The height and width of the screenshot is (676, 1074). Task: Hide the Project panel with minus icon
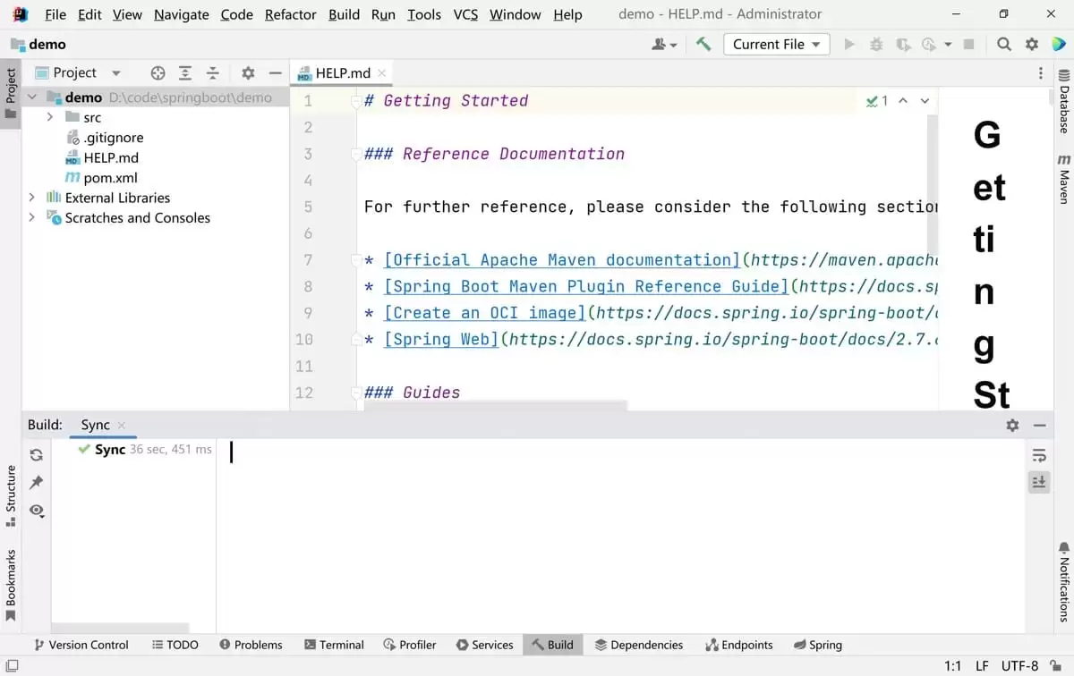click(x=276, y=73)
